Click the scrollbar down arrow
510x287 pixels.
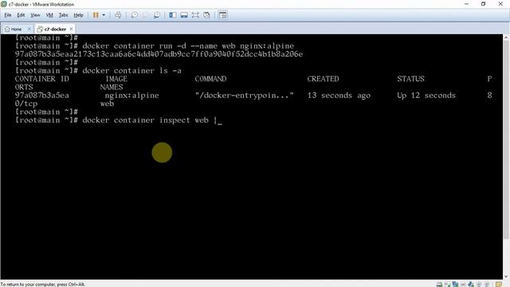[x=506, y=277]
